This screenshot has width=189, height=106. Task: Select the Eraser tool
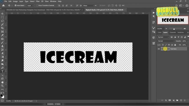coord(2,53)
